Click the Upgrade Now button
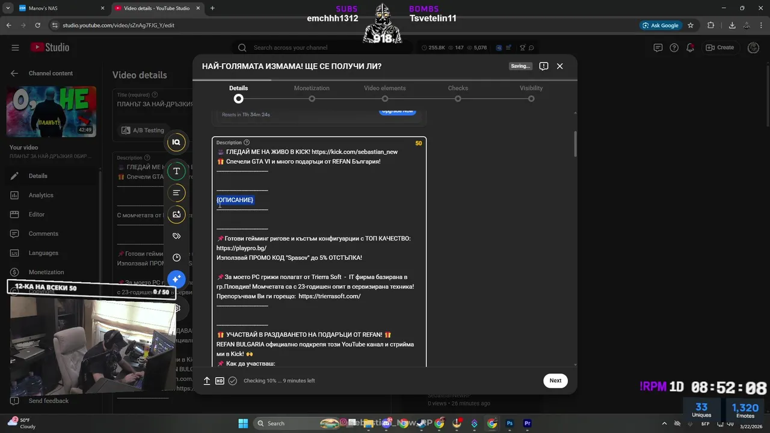 point(398,111)
